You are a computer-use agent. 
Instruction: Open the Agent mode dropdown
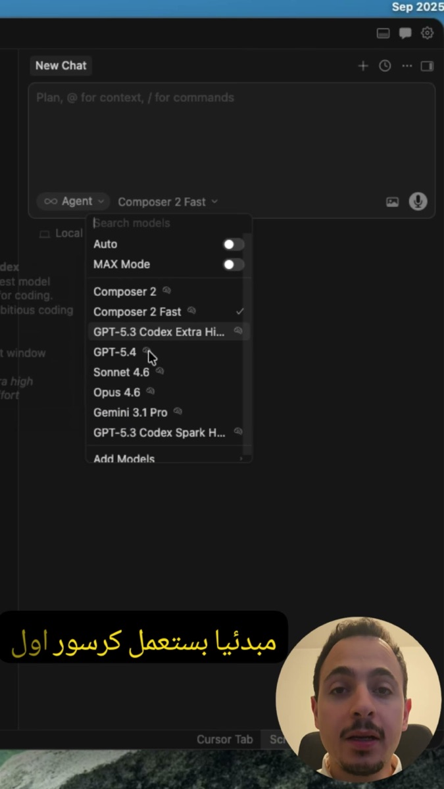click(73, 201)
